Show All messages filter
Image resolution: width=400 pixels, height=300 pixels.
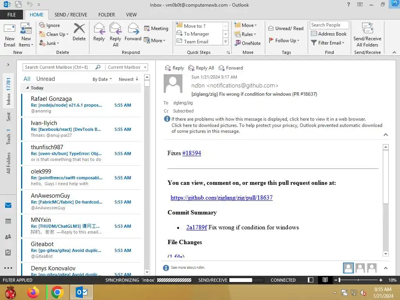click(27, 79)
